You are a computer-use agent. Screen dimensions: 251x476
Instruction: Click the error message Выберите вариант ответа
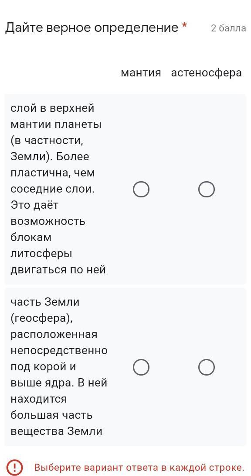point(139,468)
